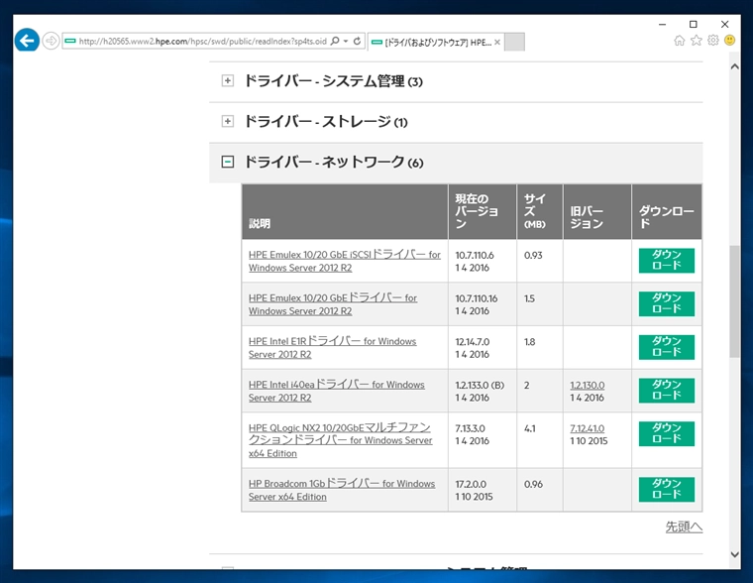This screenshot has width=753, height=583.
Task: Expand ドライバー - システム管理 section
Action: coord(228,80)
